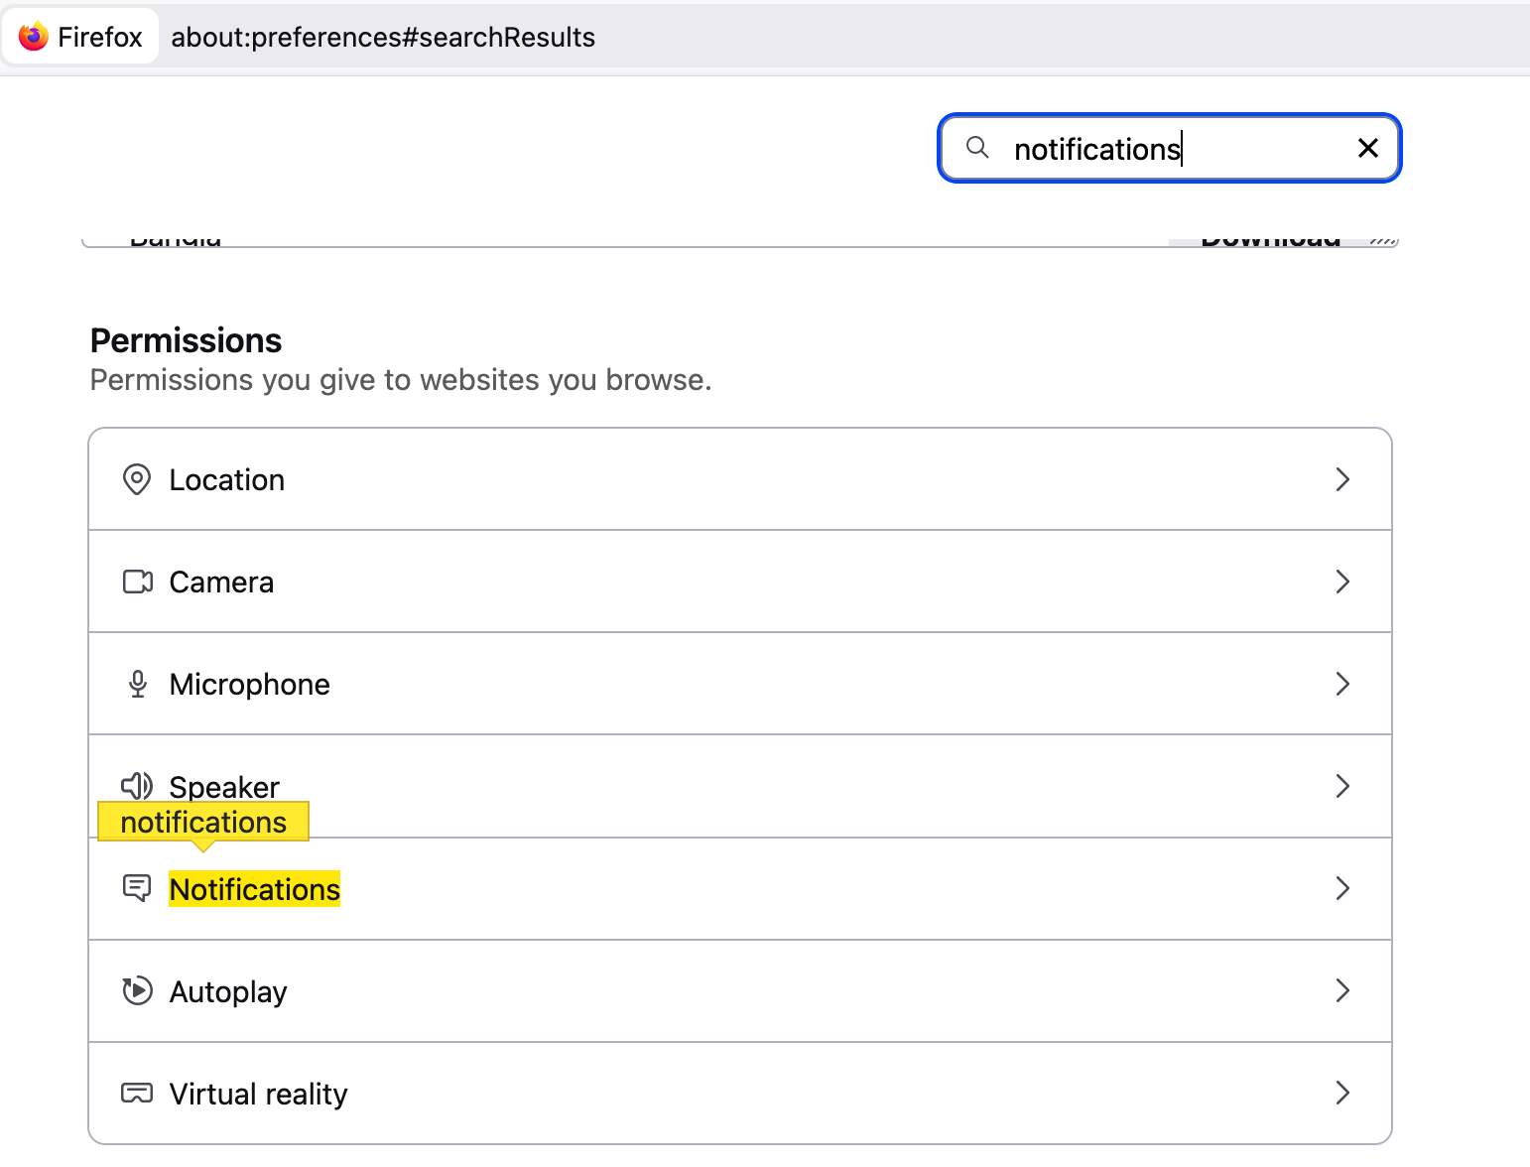This screenshot has height=1167, width=1530.
Task: Focus the settings search input field
Action: 1171,149
